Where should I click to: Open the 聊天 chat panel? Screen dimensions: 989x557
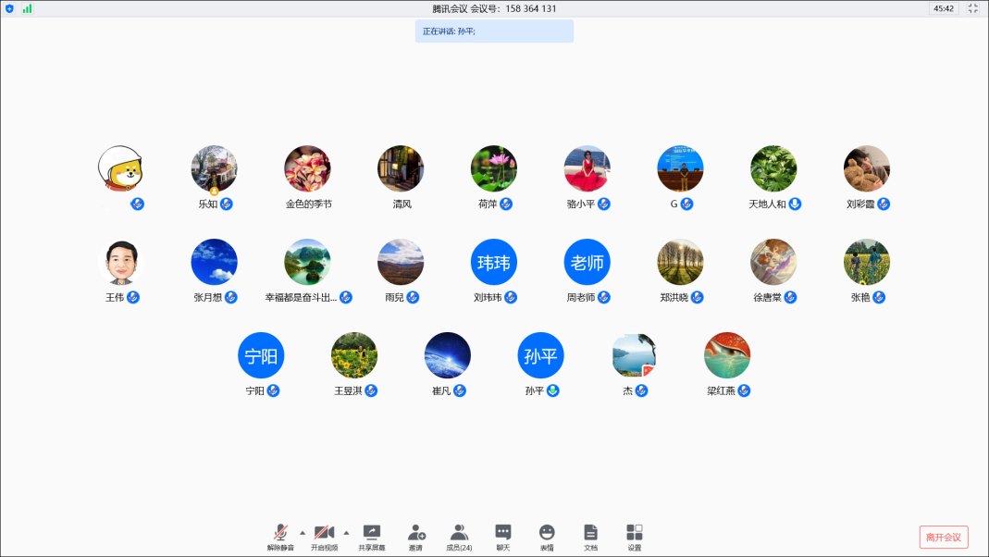502,535
